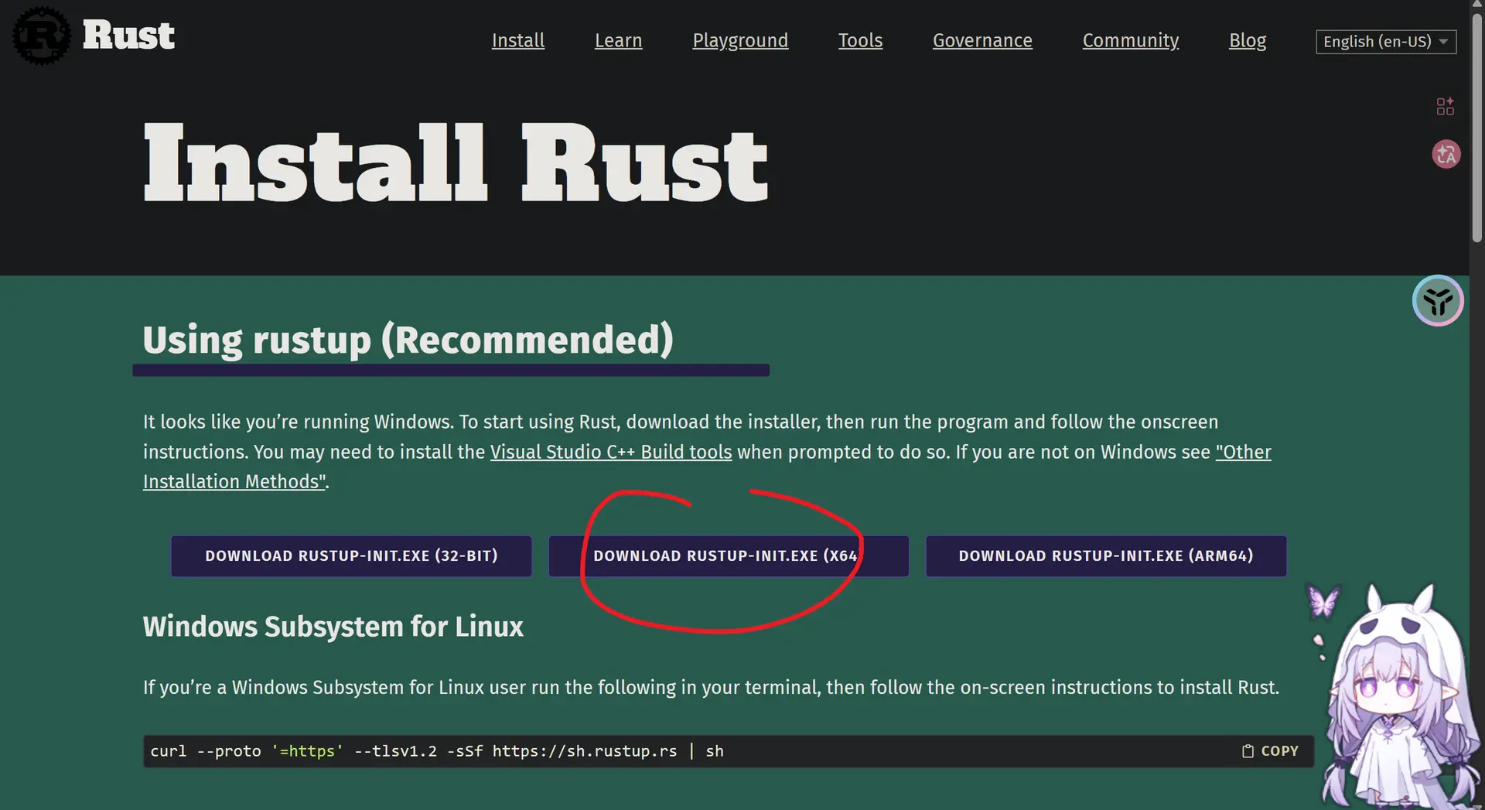This screenshot has height=810, width=1485.
Task: Download rustup-init.exe 32-bit installer
Action: (351, 556)
